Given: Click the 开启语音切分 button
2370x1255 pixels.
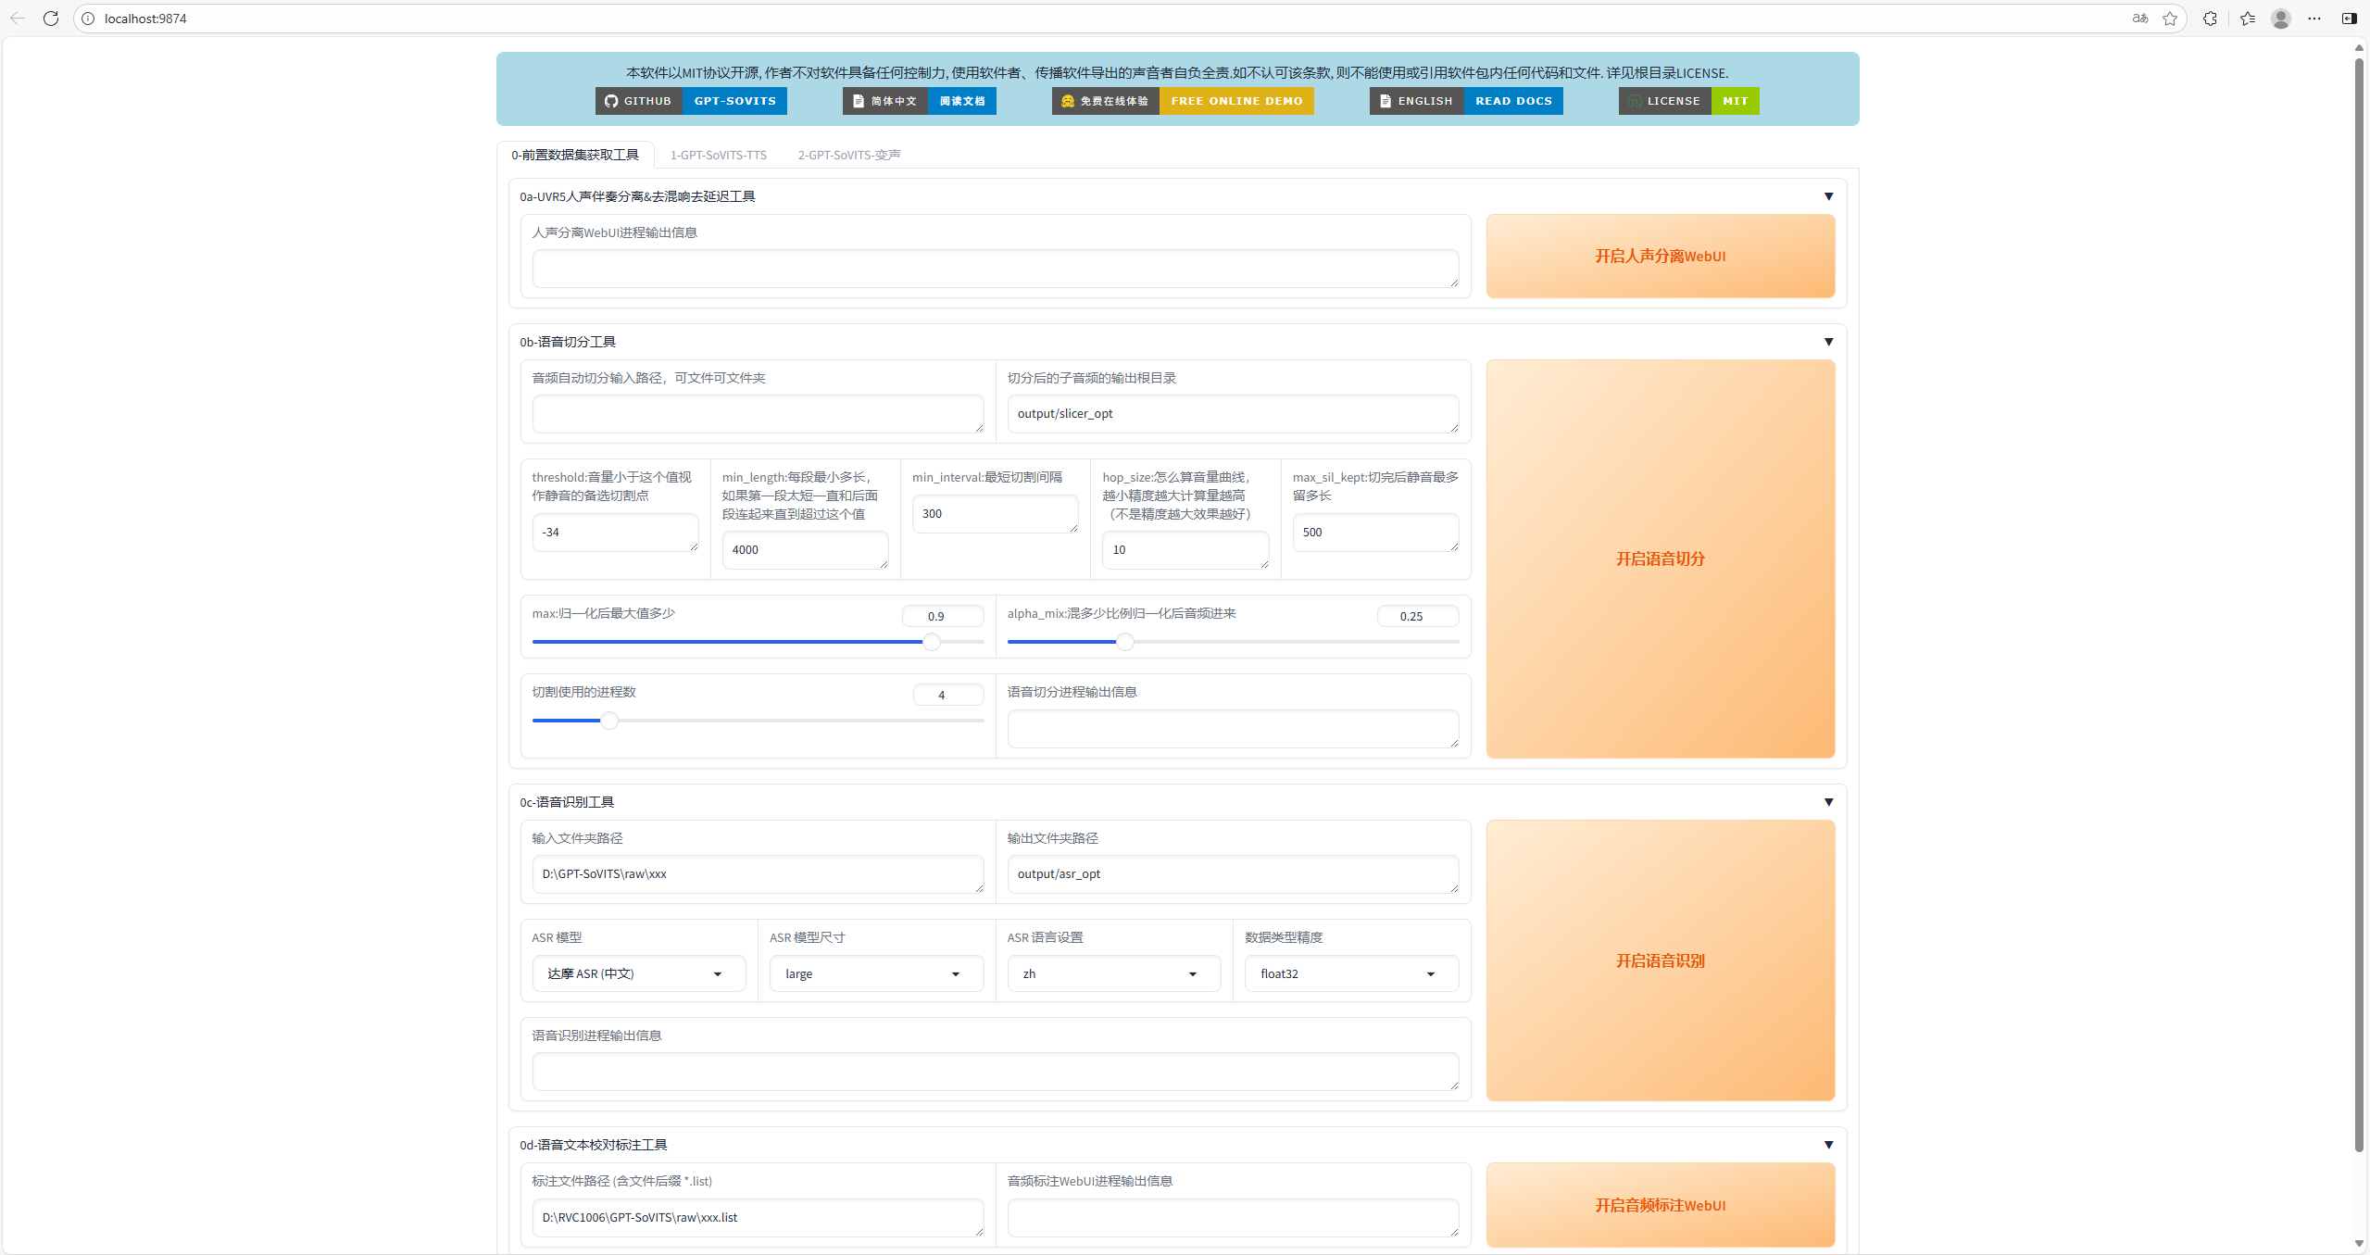Looking at the screenshot, I should 1660,558.
